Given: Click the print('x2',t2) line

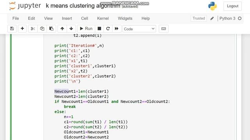Looking at the screenshot, I should coord(71,71).
